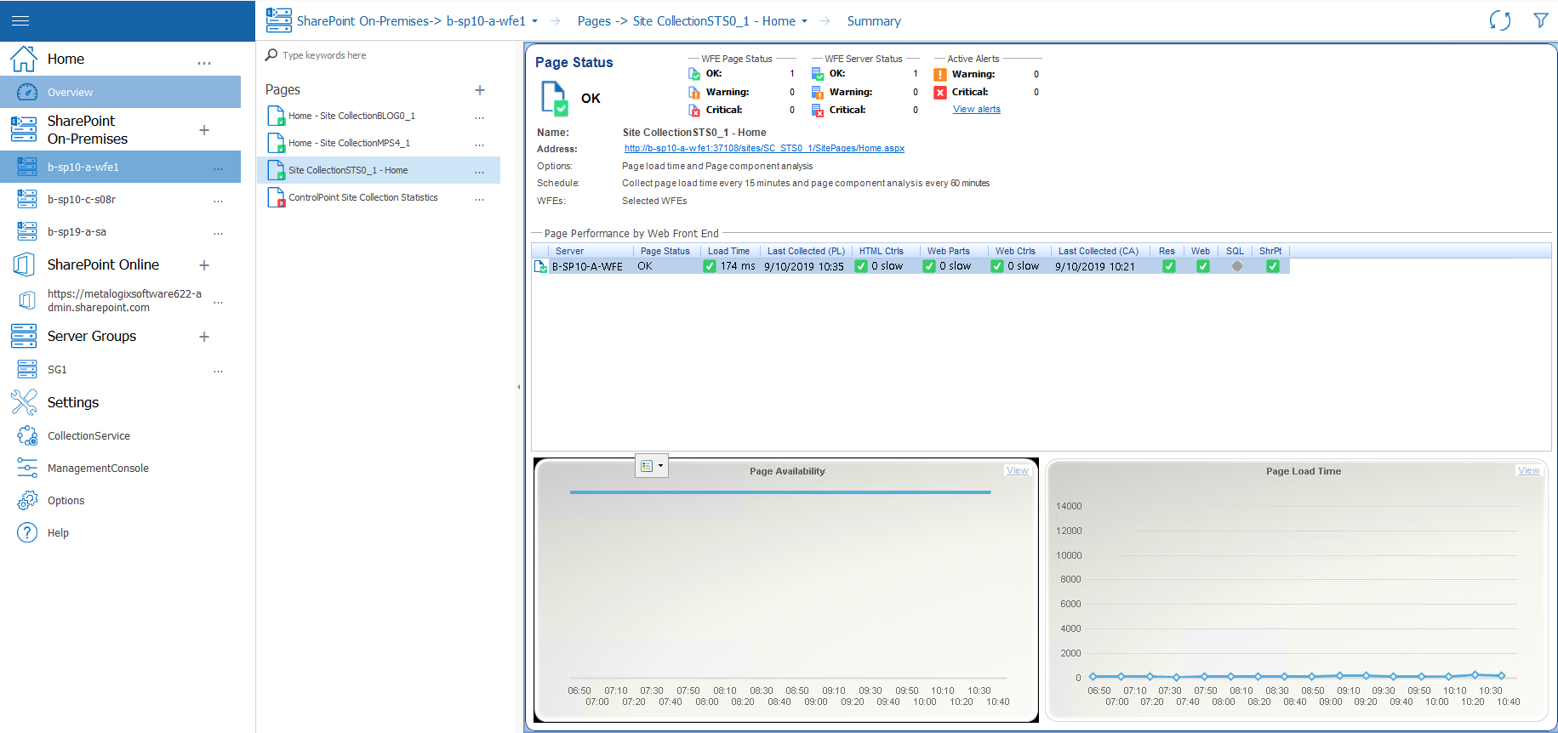Image resolution: width=1558 pixels, height=733 pixels.
Task: Open options for Home - Site CollectionBLOG0_1
Action: pos(479,116)
